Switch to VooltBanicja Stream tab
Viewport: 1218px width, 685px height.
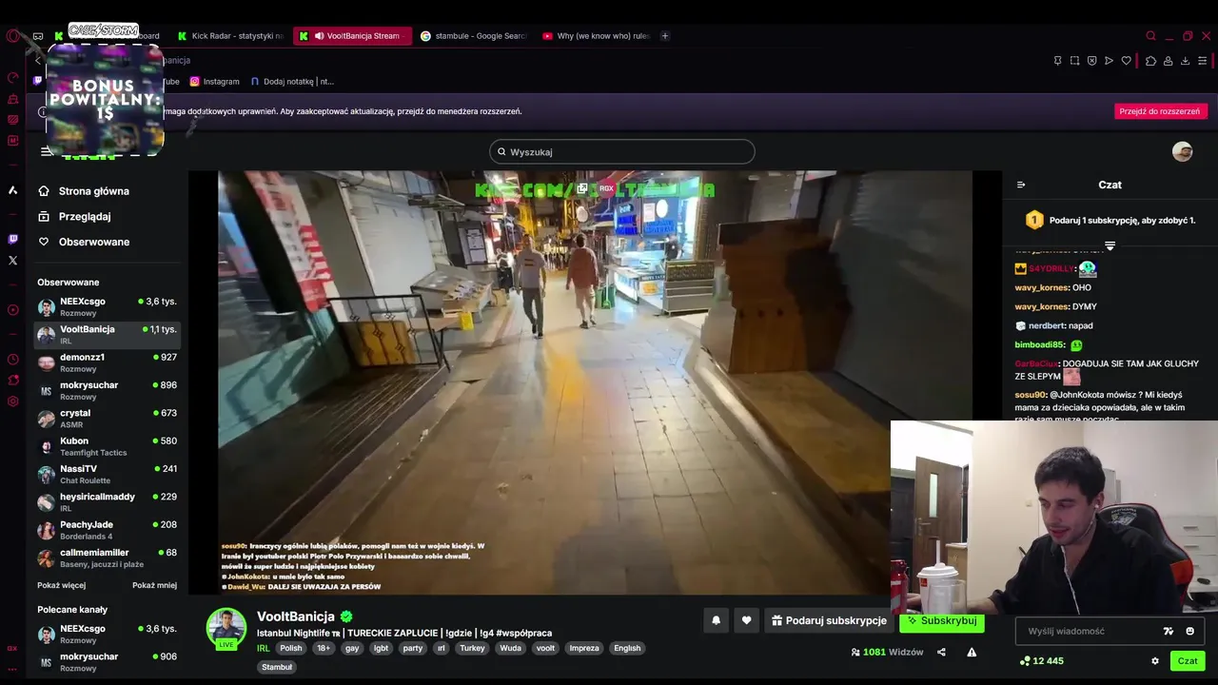pyautogui.click(x=353, y=36)
